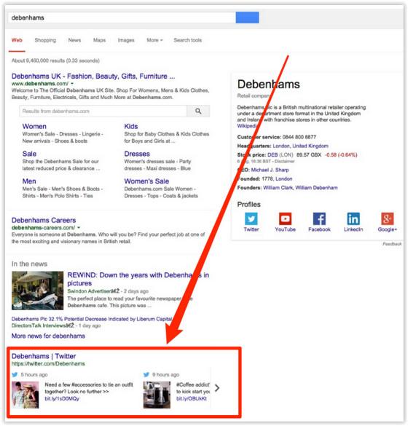Image resolution: width=408 pixels, height=426 pixels.
Task: Open the Dresses sitelink
Action: click(137, 154)
